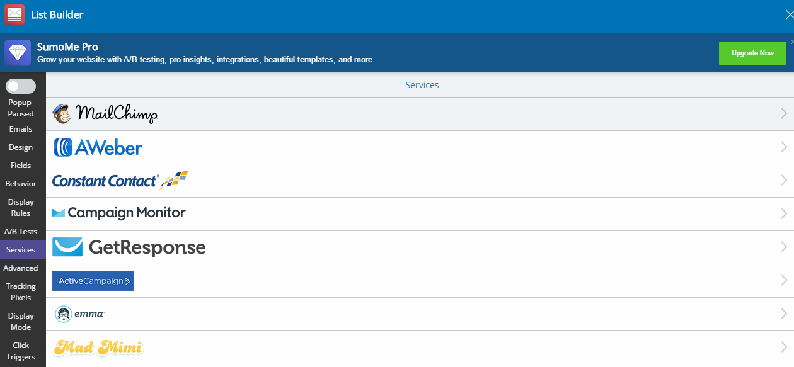The image size is (794, 367).
Task: Expand the ActiveCampaign row chevron
Action: pos(784,281)
